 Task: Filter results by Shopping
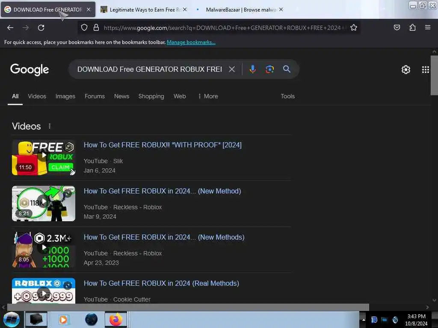(x=151, y=96)
